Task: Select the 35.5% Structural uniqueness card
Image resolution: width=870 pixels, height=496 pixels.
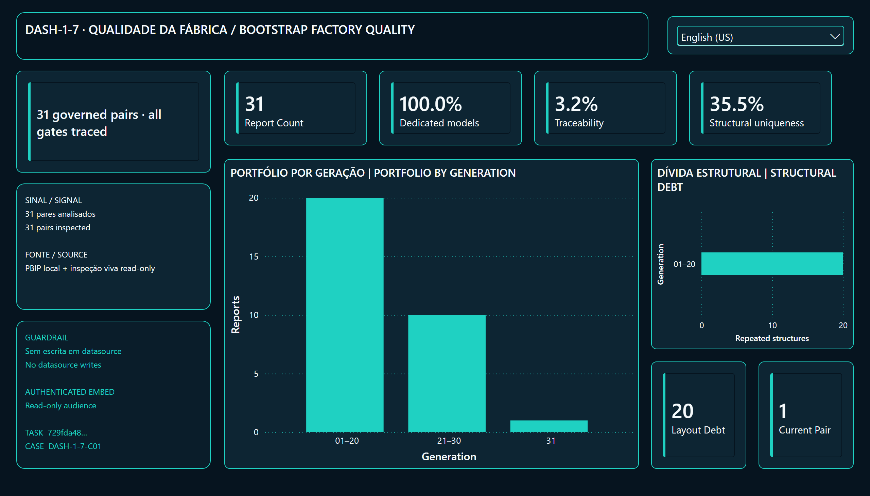Action: point(760,108)
